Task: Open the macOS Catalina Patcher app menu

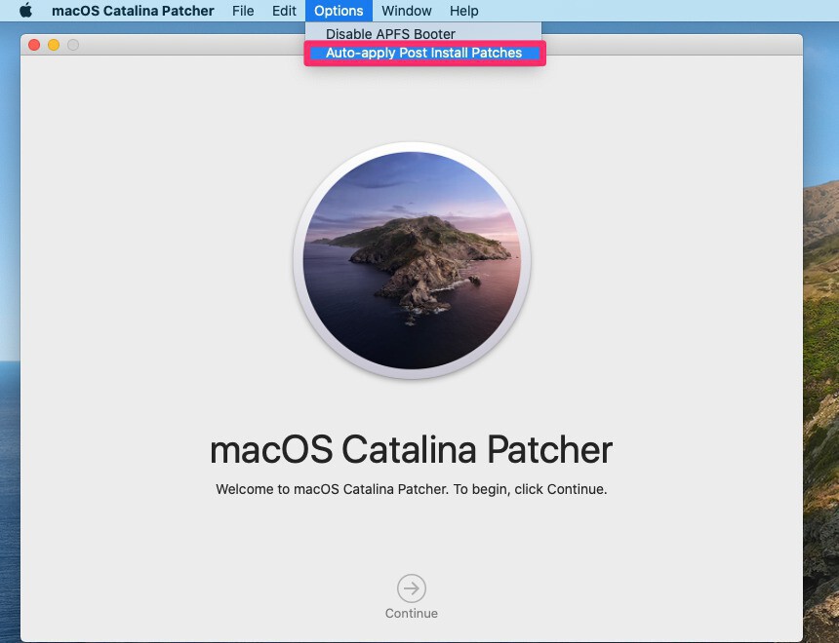Action: click(x=133, y=11)
